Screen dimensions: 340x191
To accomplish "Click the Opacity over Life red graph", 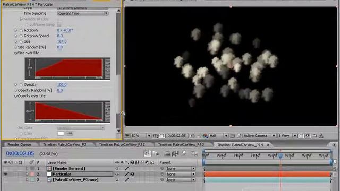I will [x=69, y=111].
